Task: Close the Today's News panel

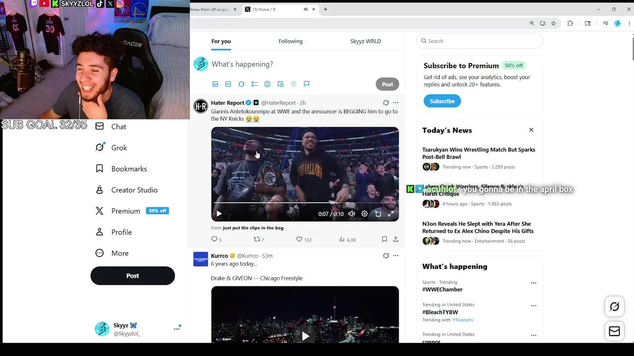Action: pyautogui.click(x=531, y=130)
